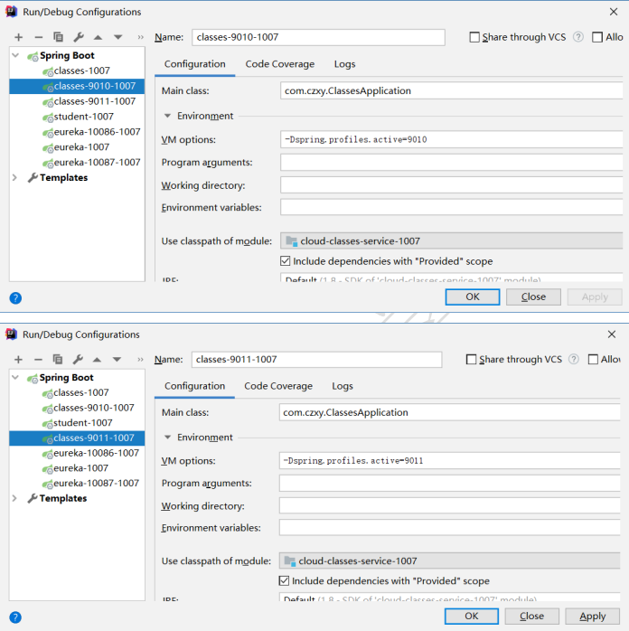Click Move Down arrow in bottom dialog
Viewport: 629px width, 631px height.
117,360
